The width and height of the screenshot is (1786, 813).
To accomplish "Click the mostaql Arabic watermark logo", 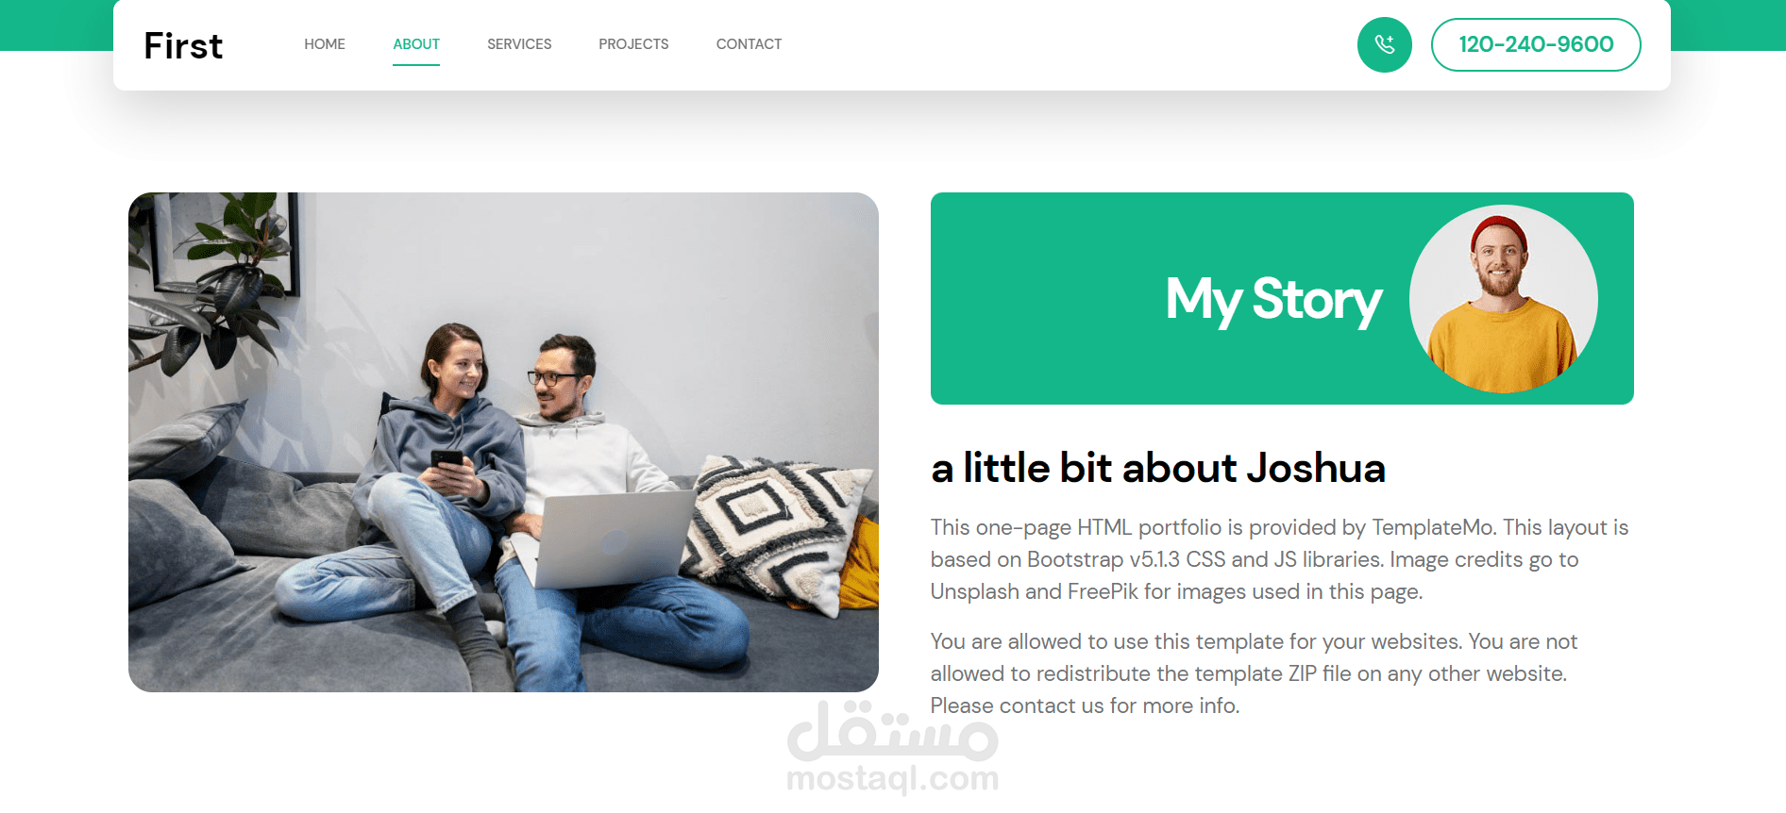I will (x=892, y=731).
